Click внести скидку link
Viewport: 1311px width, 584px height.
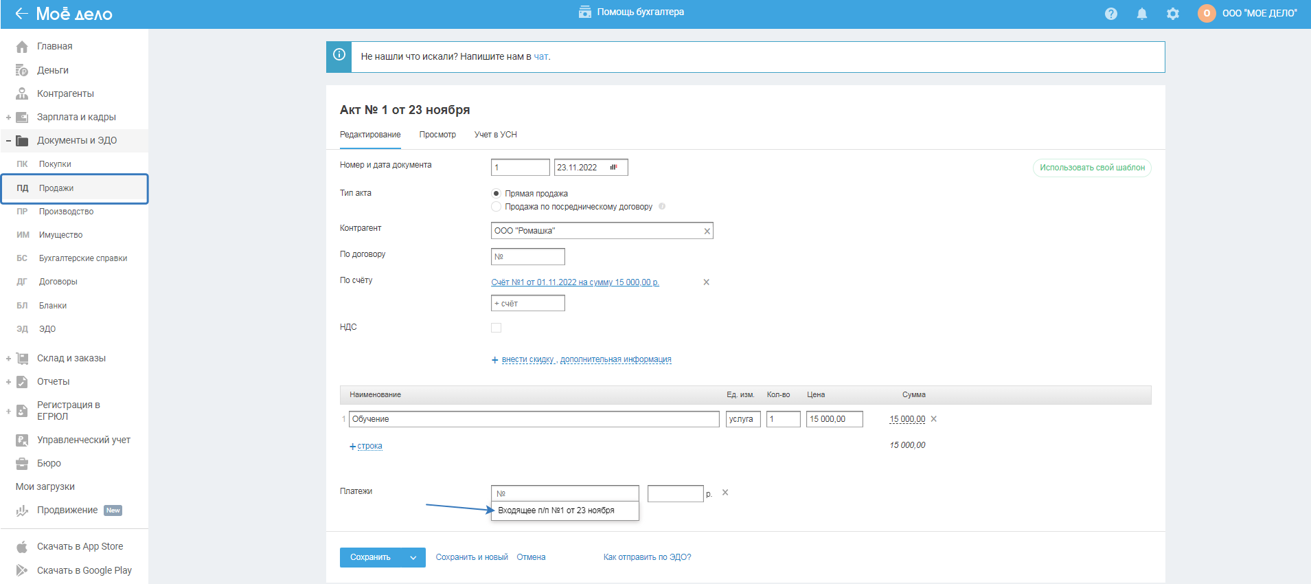[x=527, y=359]
